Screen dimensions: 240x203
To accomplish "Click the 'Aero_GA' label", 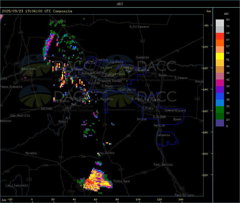I will point(159,125).
